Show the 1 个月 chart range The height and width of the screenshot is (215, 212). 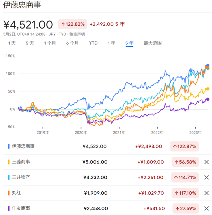50,43
